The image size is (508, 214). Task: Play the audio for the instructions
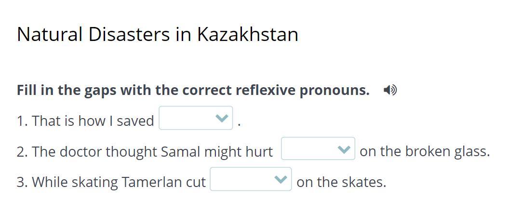tap(390, 90)
